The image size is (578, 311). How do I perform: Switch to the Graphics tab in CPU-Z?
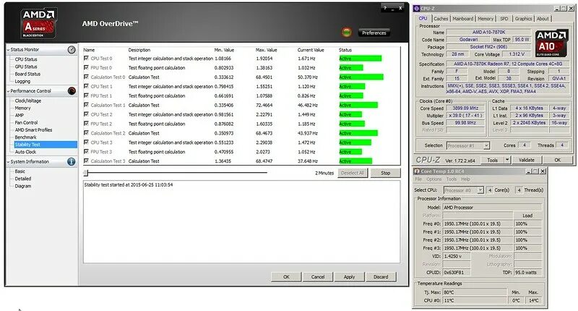(x=523, y=19)
